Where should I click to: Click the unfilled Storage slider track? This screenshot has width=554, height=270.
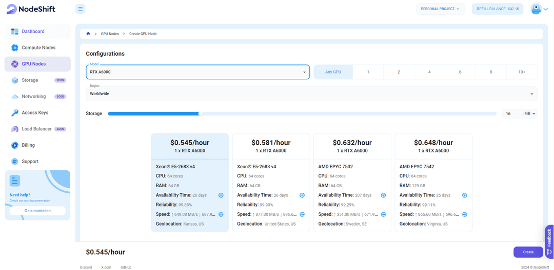349,114
